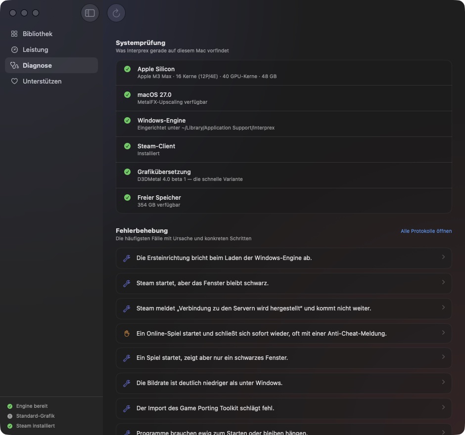Viewport: 465px width, 435px height.
Task: Click 'MetalFX-Upscaling verfügbar' text
Action: [172, 102]
